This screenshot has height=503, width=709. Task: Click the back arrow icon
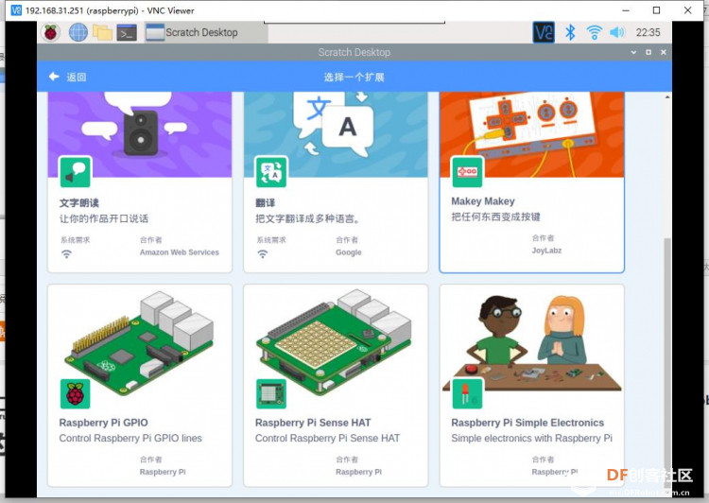click(54, 77)
